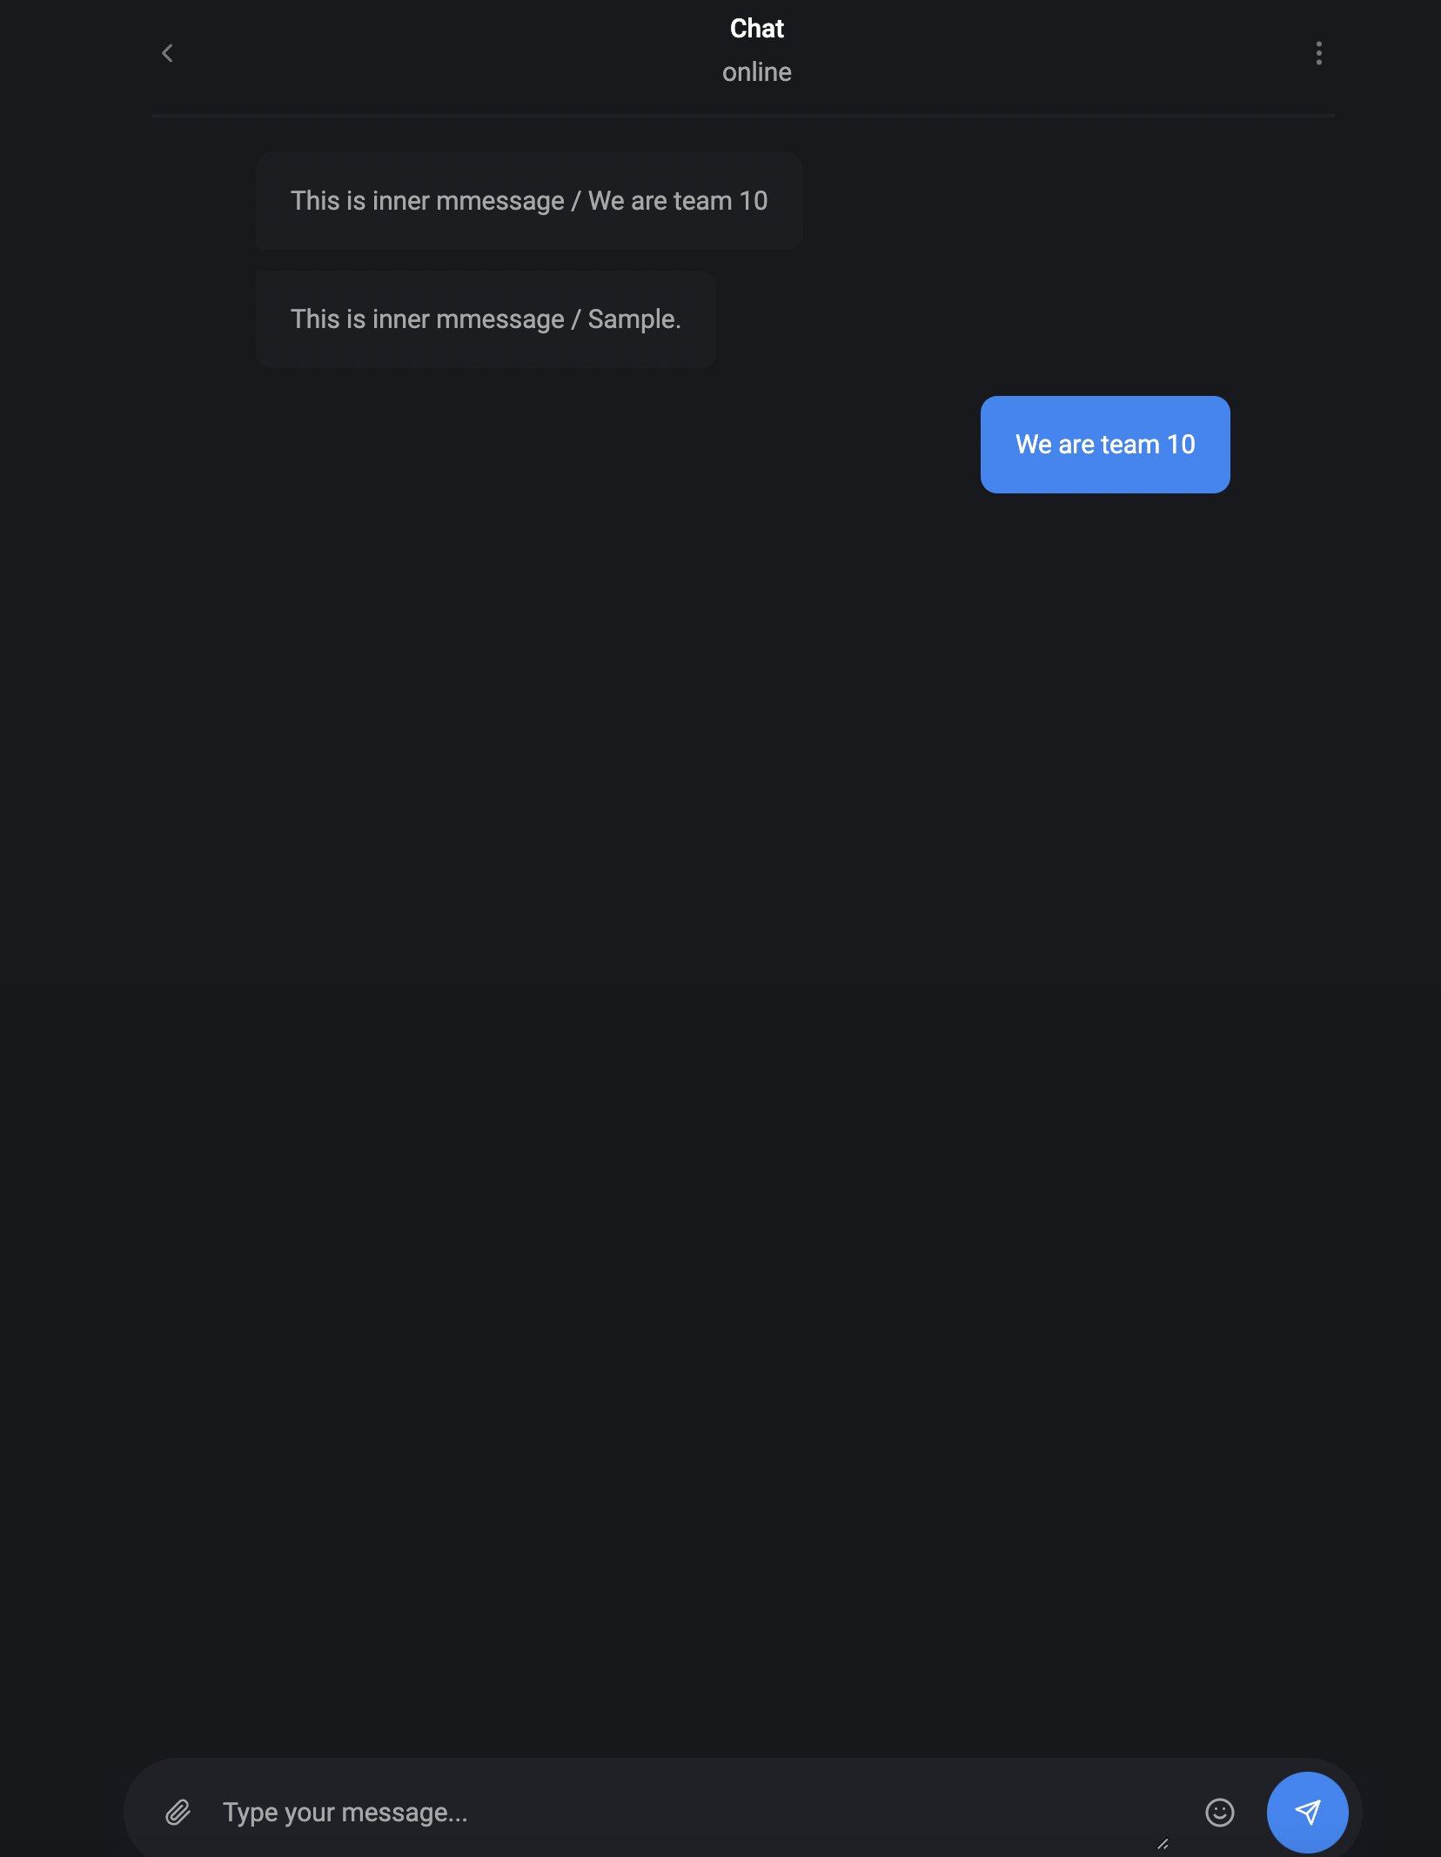Attach a file with the paperclip icon
The image size is (1441, 1857).
[x=178, y=1813]
